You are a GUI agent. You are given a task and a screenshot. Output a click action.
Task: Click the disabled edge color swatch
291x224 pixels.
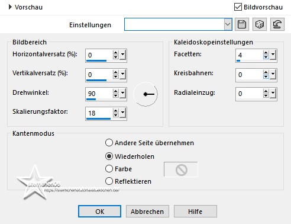pos(181,169)
